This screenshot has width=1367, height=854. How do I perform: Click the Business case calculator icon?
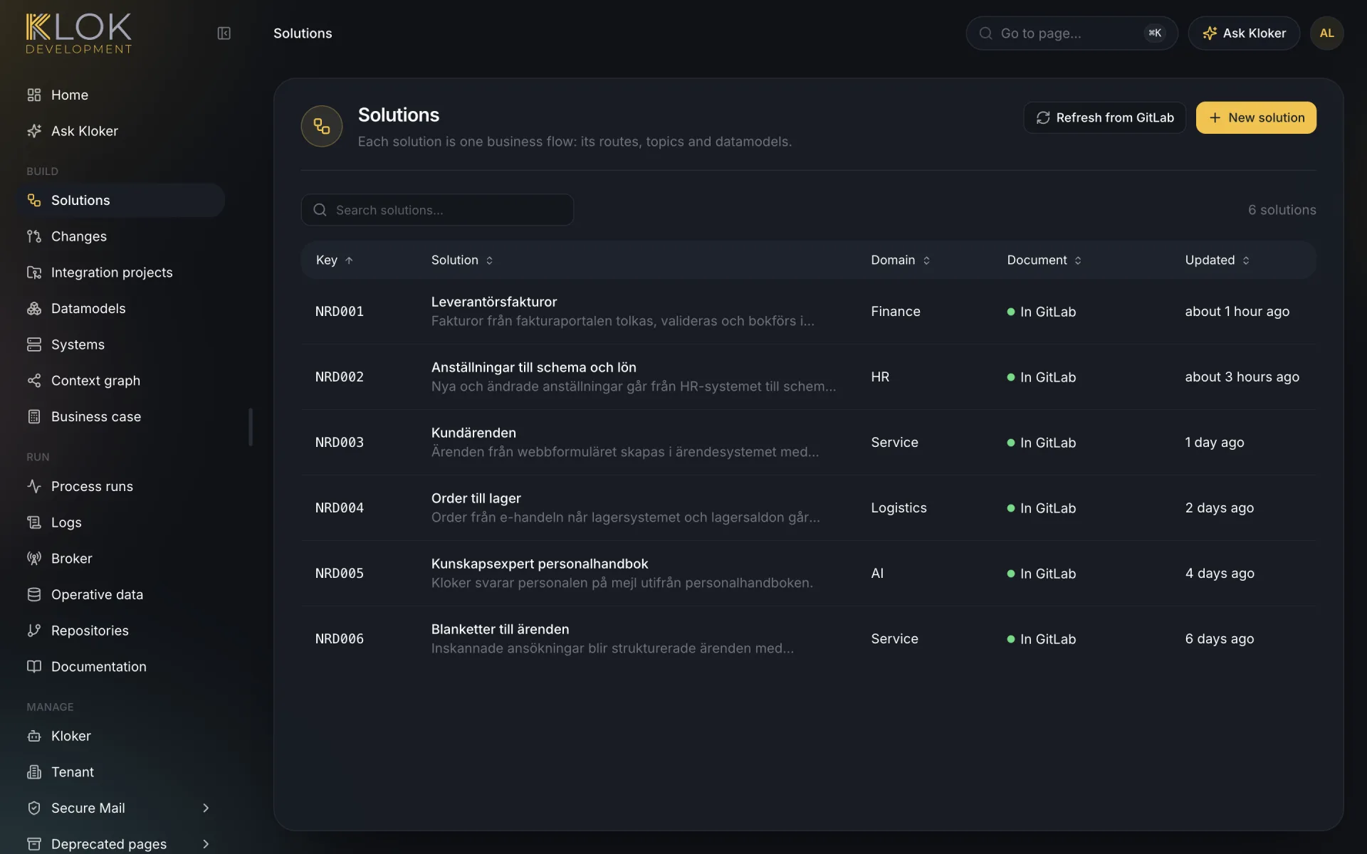pyautogui.click(x=33, y=416)
